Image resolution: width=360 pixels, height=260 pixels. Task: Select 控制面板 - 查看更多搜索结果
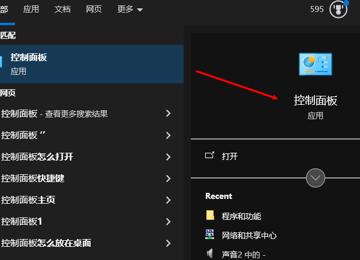coord(54,113)
